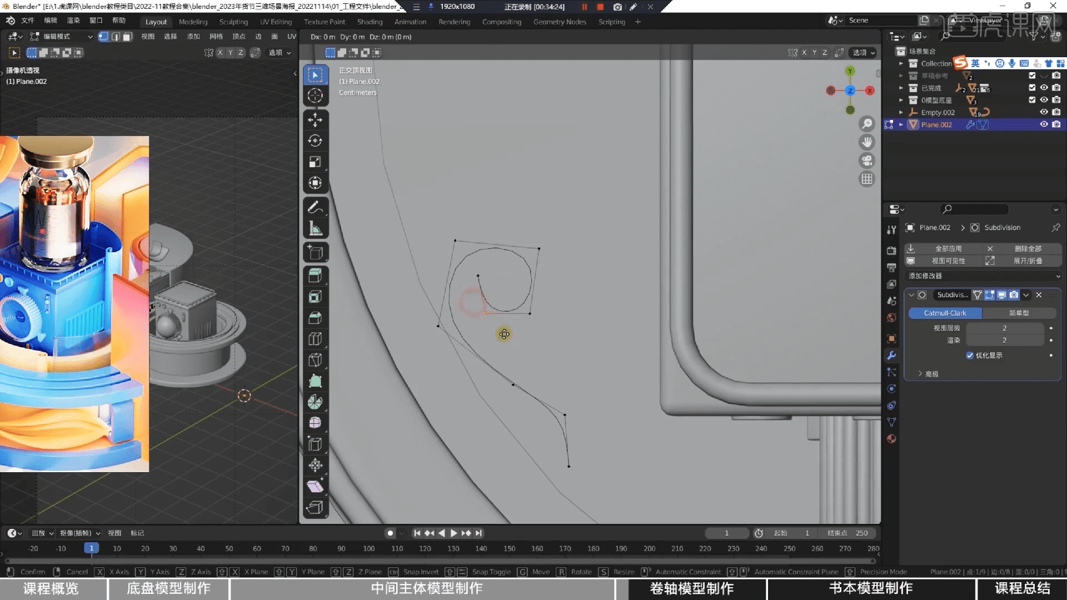Image resolution: width=1067 pixels, height=600 pixels.
Task: Pick the Measure ruler tool
Action: click(315, 228)
